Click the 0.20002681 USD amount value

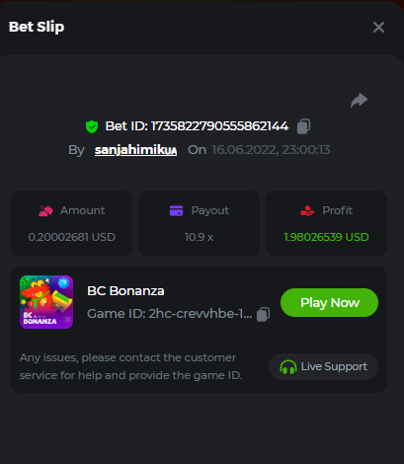[72, 237]
